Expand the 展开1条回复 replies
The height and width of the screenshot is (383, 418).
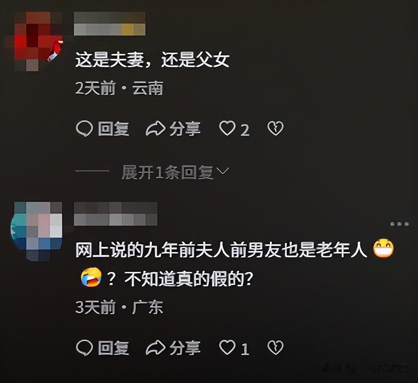167,172
